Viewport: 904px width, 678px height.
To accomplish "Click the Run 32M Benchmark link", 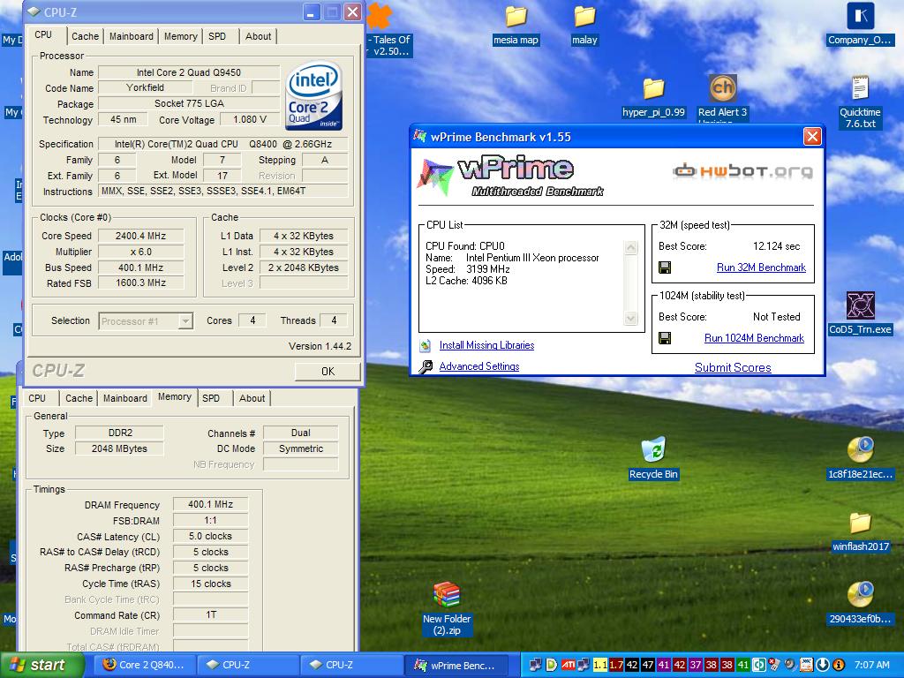I will tap(761, 267).
